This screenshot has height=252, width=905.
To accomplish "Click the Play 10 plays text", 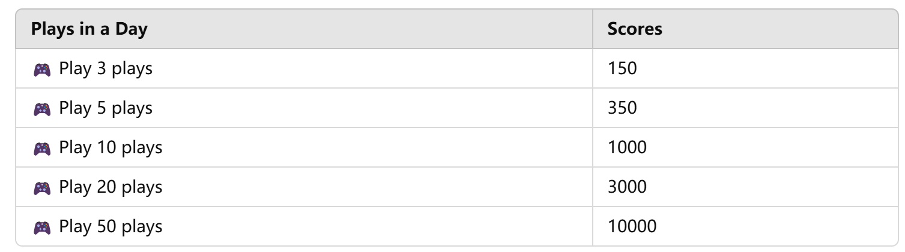I will pos(110,148).
